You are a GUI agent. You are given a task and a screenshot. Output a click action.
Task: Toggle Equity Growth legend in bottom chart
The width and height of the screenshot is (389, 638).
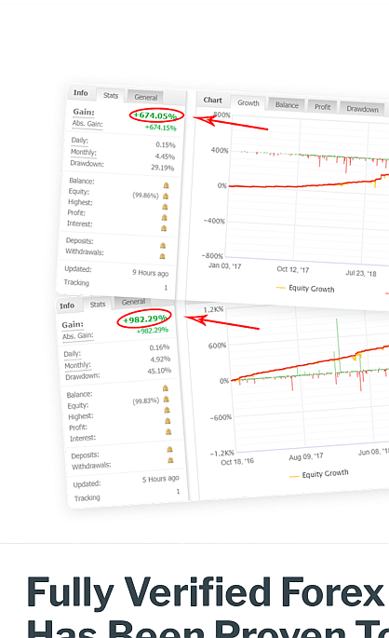point(319,474)
